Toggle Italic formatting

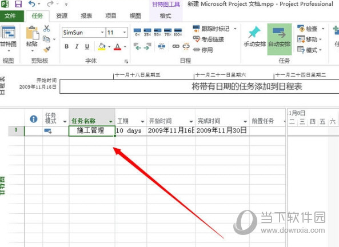pyautogui.click(x=77, y=46)
